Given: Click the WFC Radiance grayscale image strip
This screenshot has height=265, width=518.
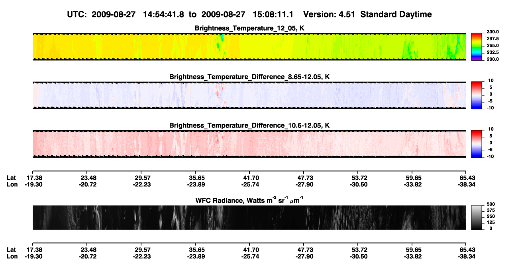Looking at the screenshot, I should [249, 217].
